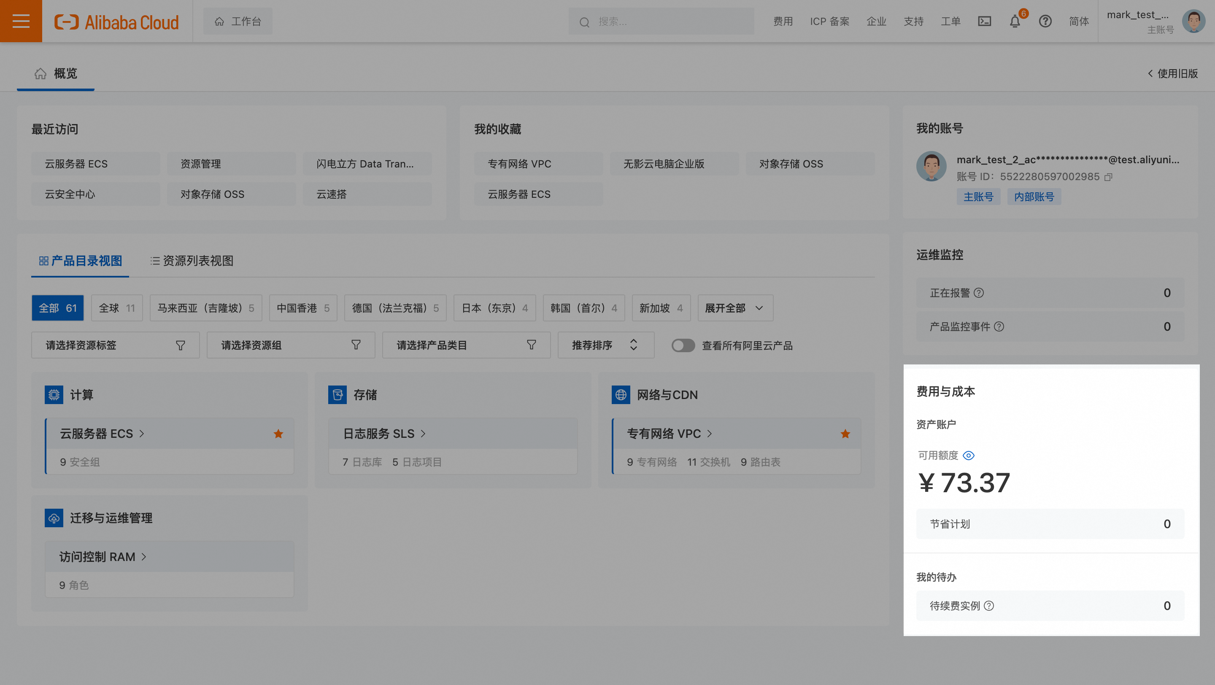Viewport: 1215px width, 685px height.
Task: Select 中国香港 region filter
Action: [x=303, y=308]
